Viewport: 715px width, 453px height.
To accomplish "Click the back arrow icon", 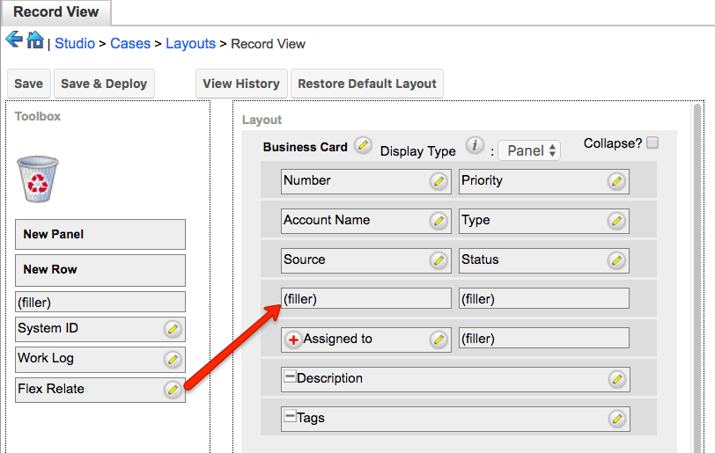I will click(14, 40).
